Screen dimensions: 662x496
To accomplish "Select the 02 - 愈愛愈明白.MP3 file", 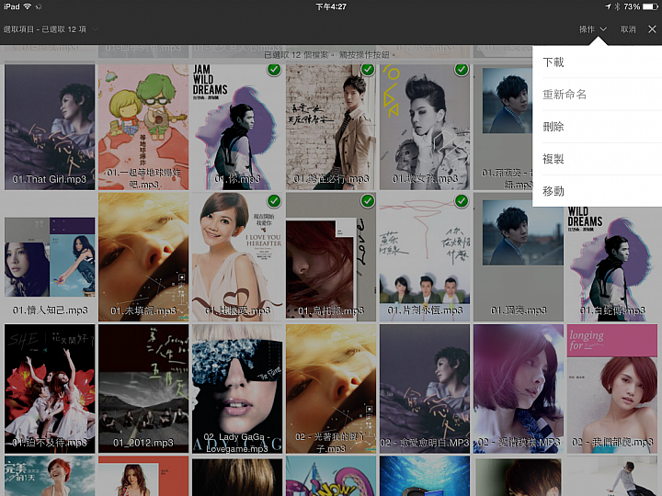I will [x=425, y=389].
